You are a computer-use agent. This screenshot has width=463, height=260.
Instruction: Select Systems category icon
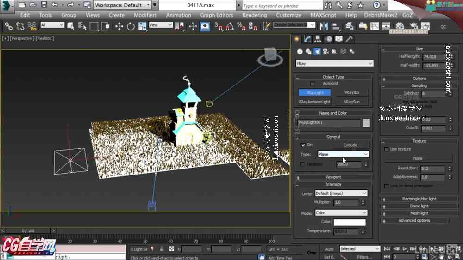tap(352, 52)
